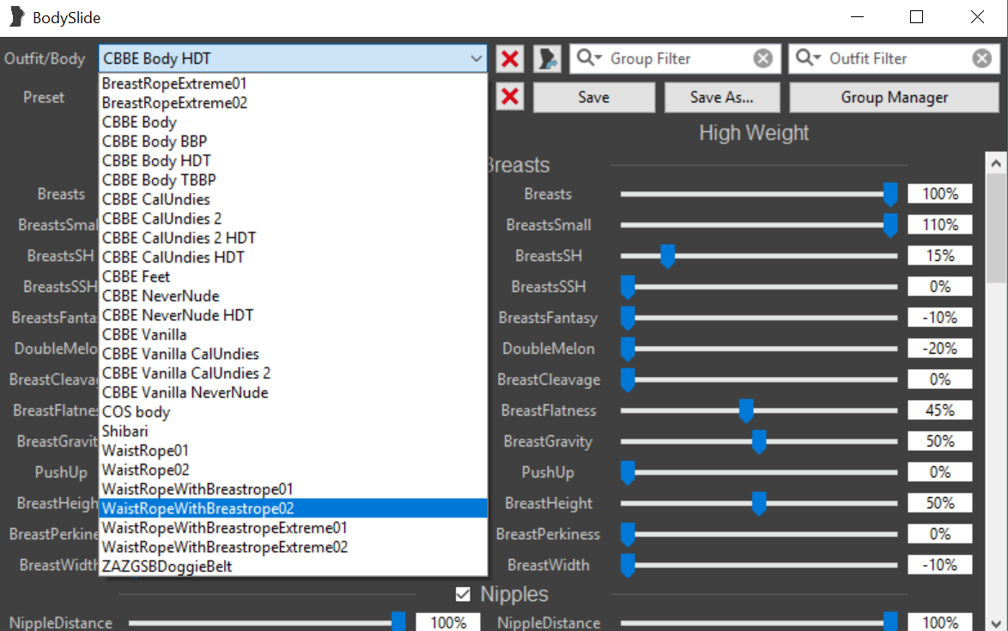Choose highlighted WaistRopeWithBreastrope02 entry
Viewport: 1008px width, 631px height.
click(293, 507)
